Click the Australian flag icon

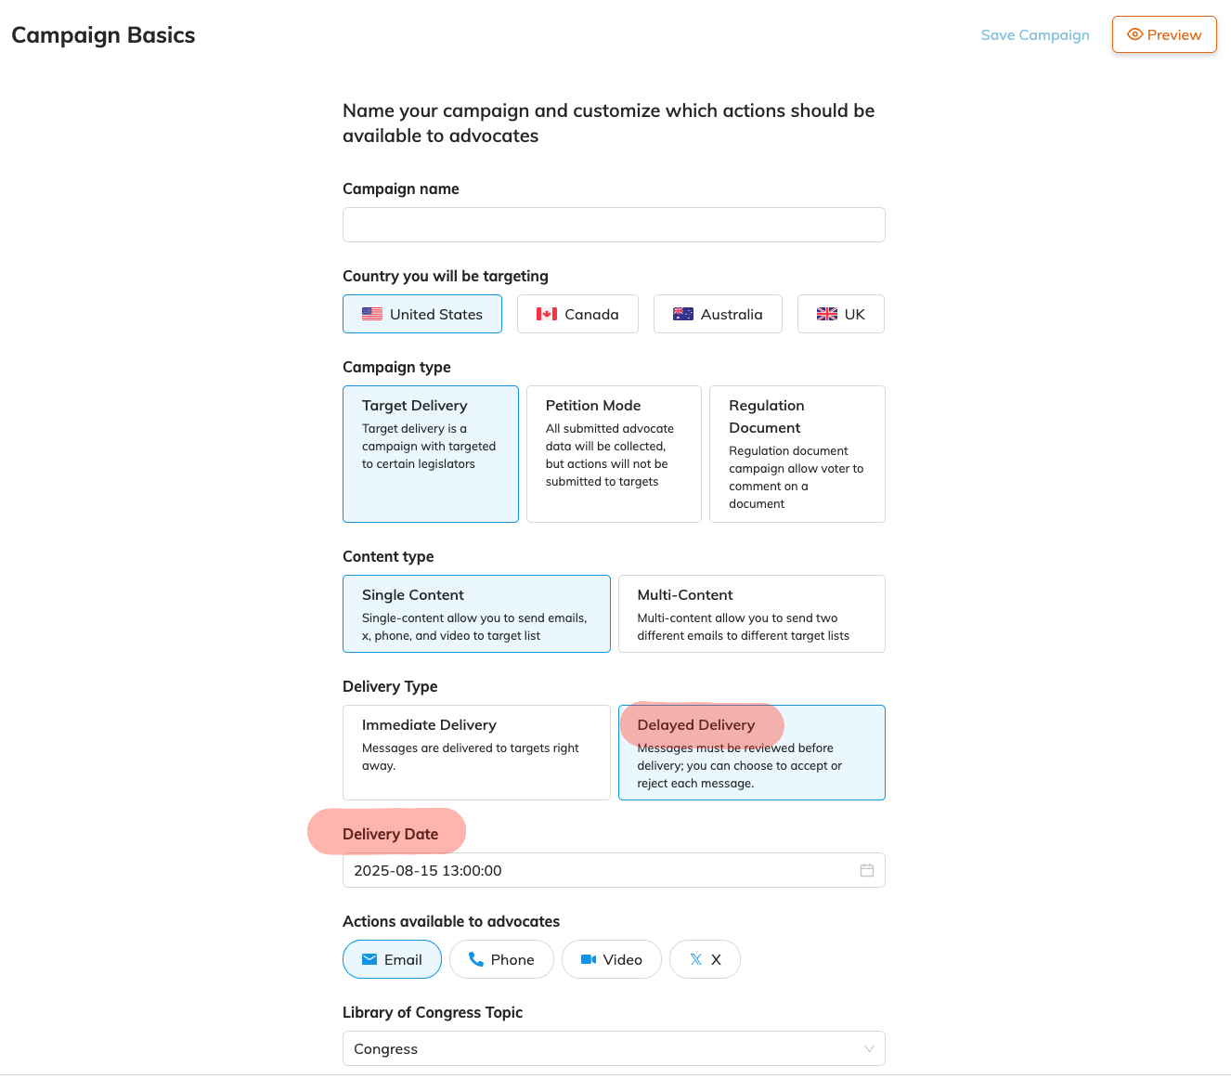tap(683, 314)
